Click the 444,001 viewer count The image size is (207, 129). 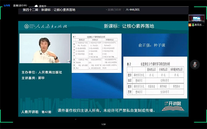pos(135,10)
